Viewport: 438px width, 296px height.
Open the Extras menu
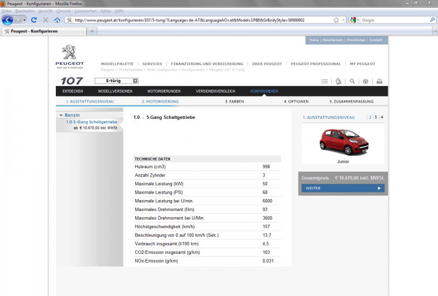(106, 11)
